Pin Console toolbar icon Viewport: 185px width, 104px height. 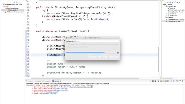click(x=171, y=81)
